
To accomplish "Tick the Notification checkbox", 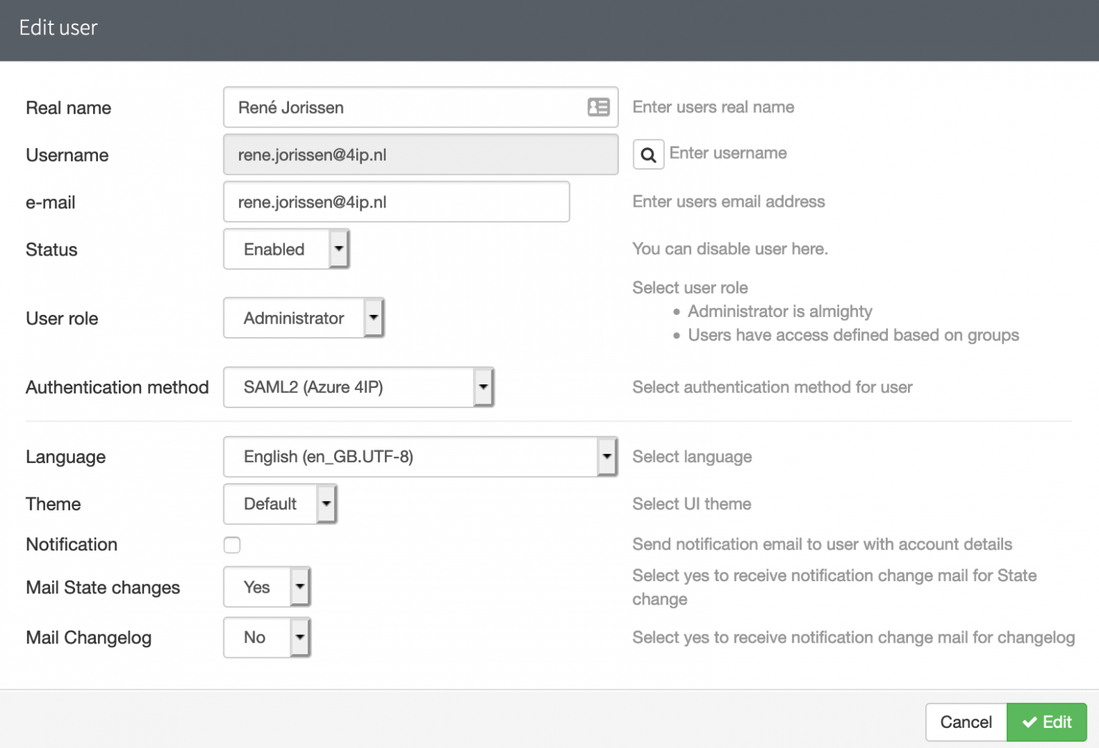I will click(x=232, y=545).
